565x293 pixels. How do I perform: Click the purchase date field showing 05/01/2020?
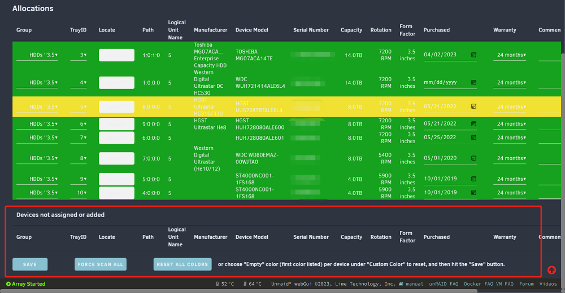pyautogui.click(x=450, y=158)
